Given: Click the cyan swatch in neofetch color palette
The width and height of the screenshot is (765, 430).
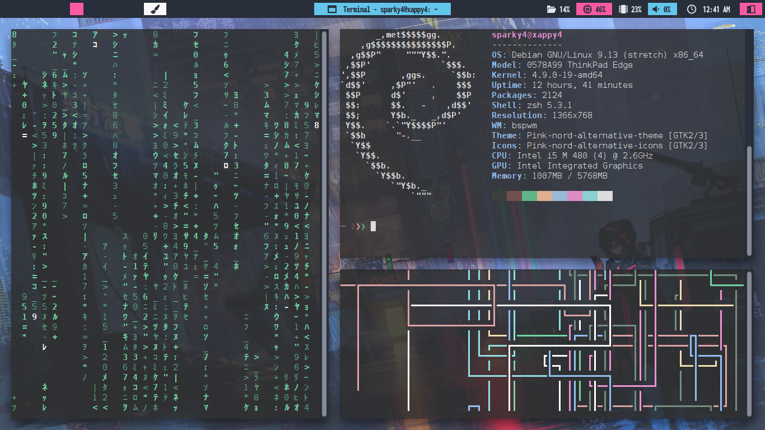Looking at the screenshot, I should 590,195.
